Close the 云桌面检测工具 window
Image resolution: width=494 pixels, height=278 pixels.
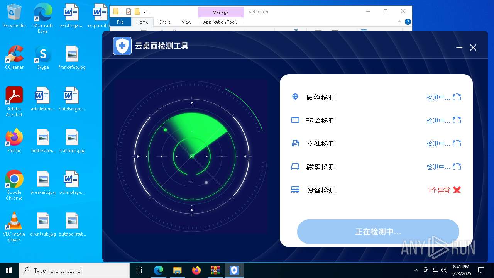[x=473, y=47]
